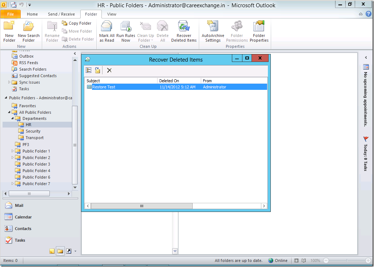374x267 pixels.
Task: Click the tasks flag on To-Do bar
Action: click(366, 139)
